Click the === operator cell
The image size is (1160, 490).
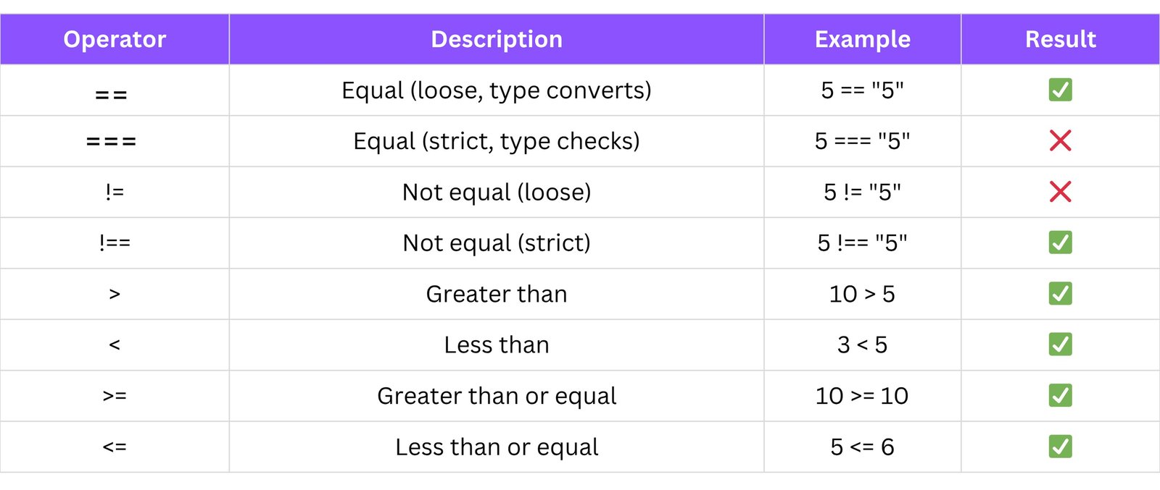tap(112, 141)
